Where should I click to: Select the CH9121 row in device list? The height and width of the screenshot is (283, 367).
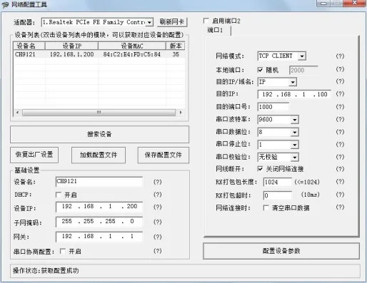[99, 54]
